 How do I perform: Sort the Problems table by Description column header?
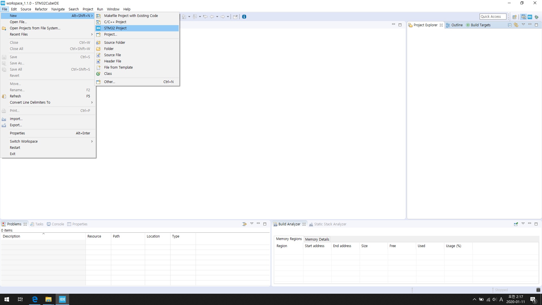click(11, 236)
